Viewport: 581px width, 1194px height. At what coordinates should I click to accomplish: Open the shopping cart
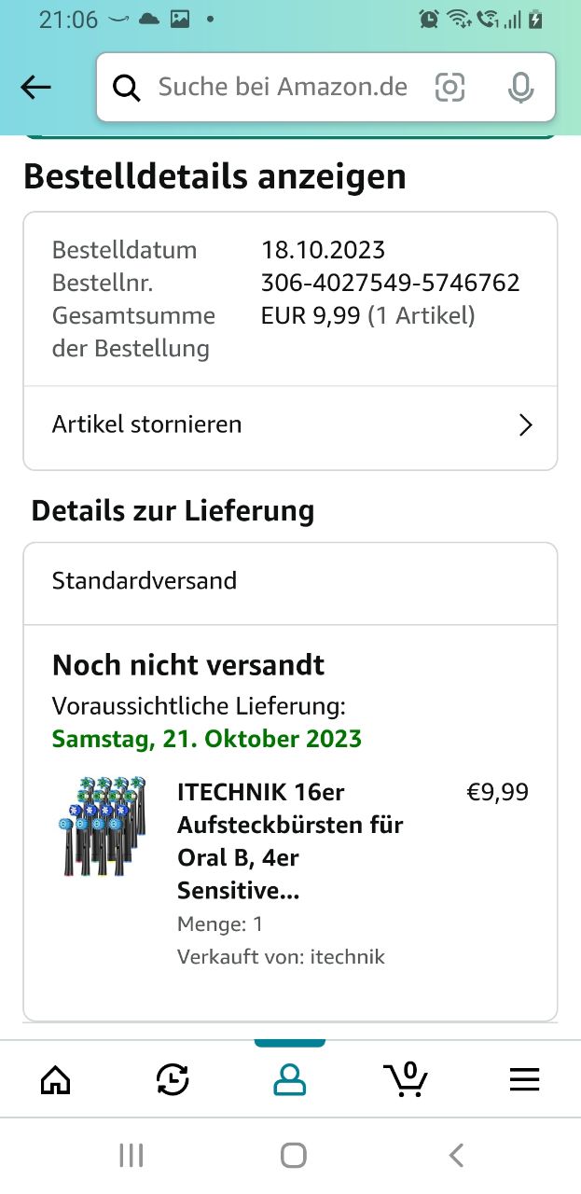407,1080
